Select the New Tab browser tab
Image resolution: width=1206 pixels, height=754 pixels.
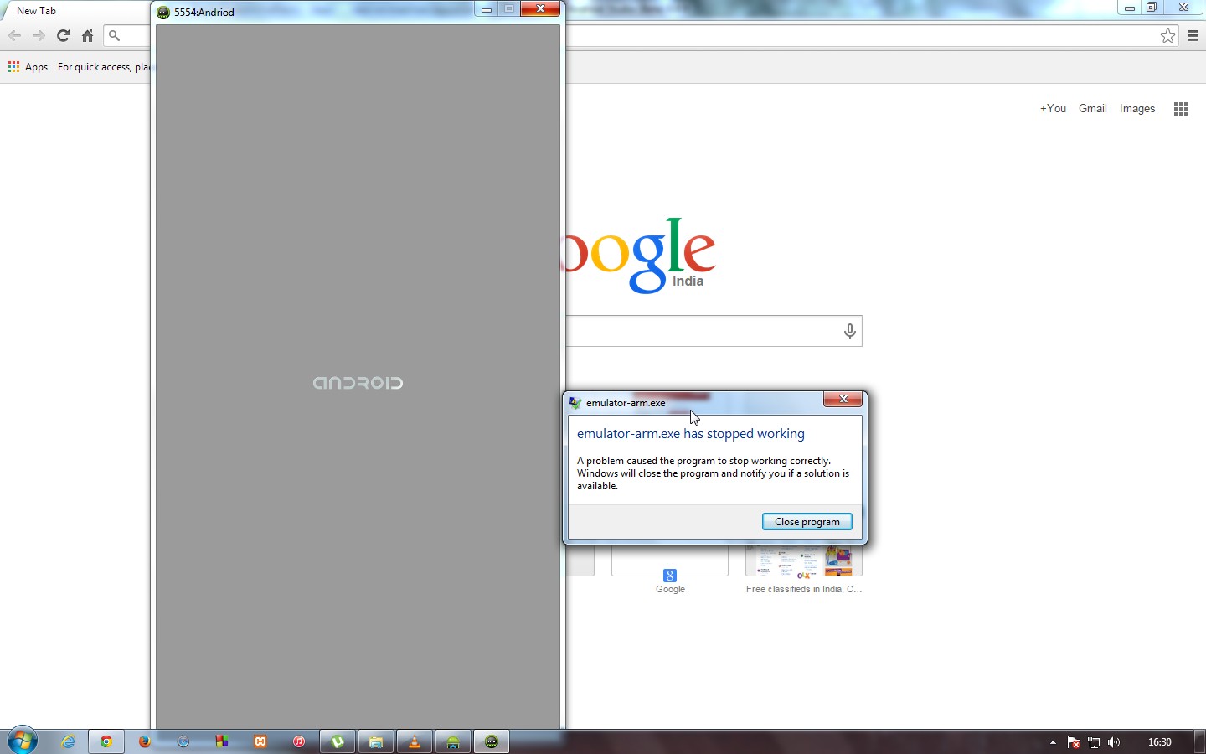pyautogui.click(x=35, y=10)
